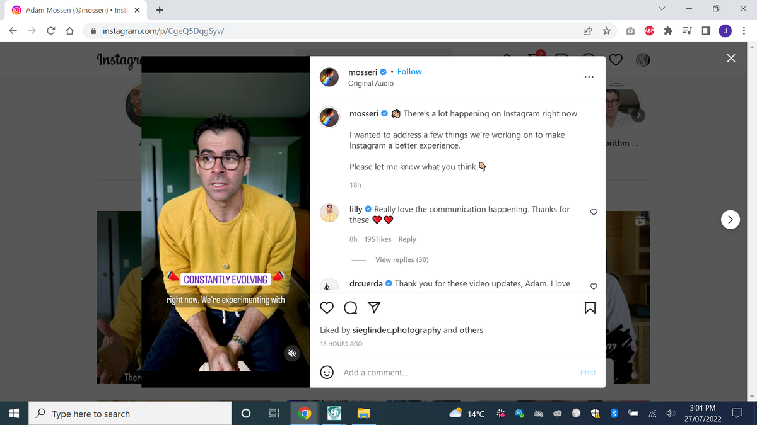The width and height of the screenshot is (757, 425).
Task: Click Reply under lilly's comment
Action: [x=407, y=239]
